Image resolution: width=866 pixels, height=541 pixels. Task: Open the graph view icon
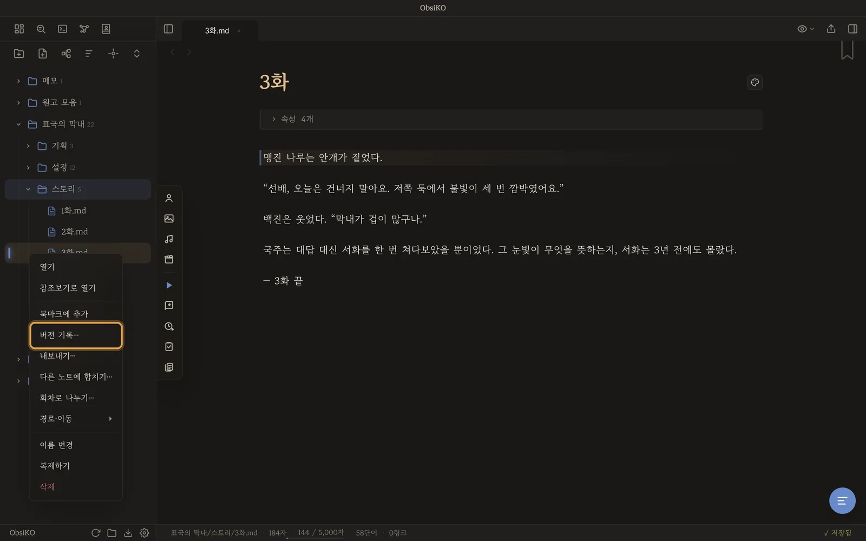click(84, 29)
